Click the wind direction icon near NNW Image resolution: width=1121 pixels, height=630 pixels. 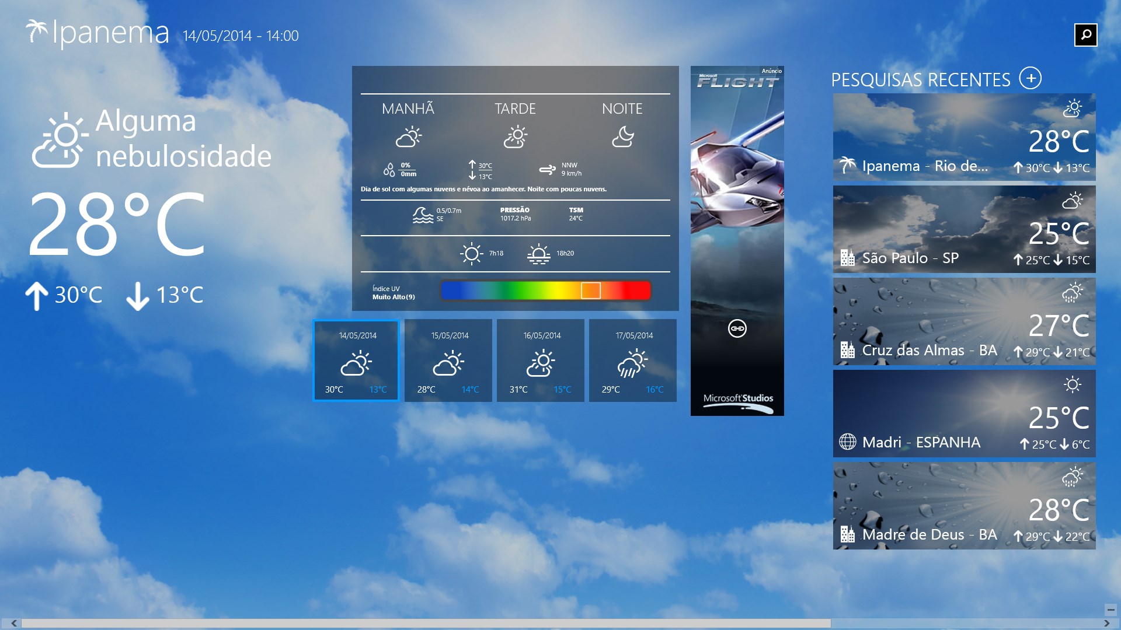coord(547,170)
